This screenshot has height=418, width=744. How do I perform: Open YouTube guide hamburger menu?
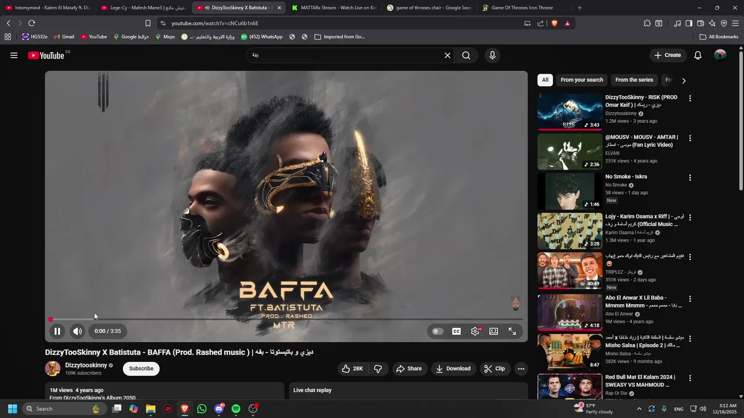(14, 55)
